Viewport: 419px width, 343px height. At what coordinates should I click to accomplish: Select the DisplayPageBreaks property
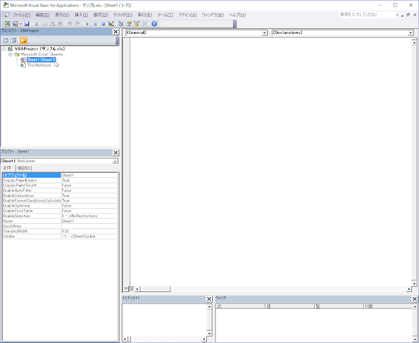pos(31,180)
